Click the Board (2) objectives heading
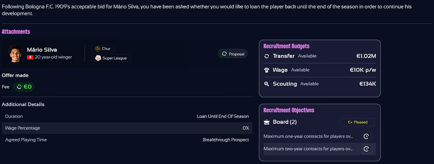This screenshot has height=164, width=434. 285,122
